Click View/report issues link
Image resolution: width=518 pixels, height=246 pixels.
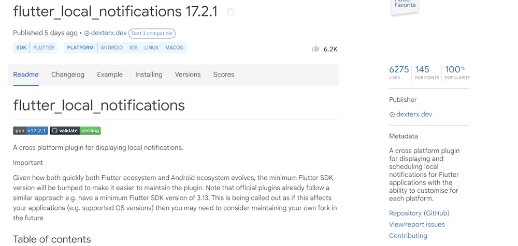tap(417, 224)
